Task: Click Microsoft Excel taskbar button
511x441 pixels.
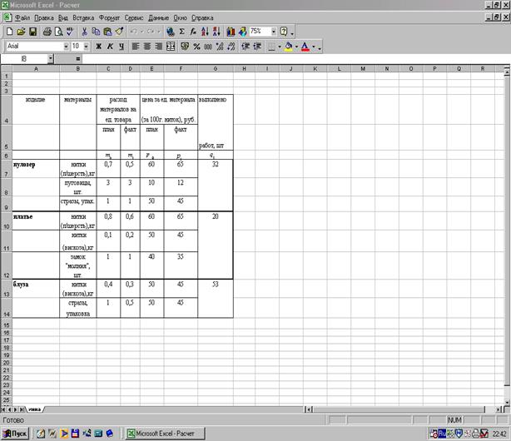Action: click(x=161, y=434)
